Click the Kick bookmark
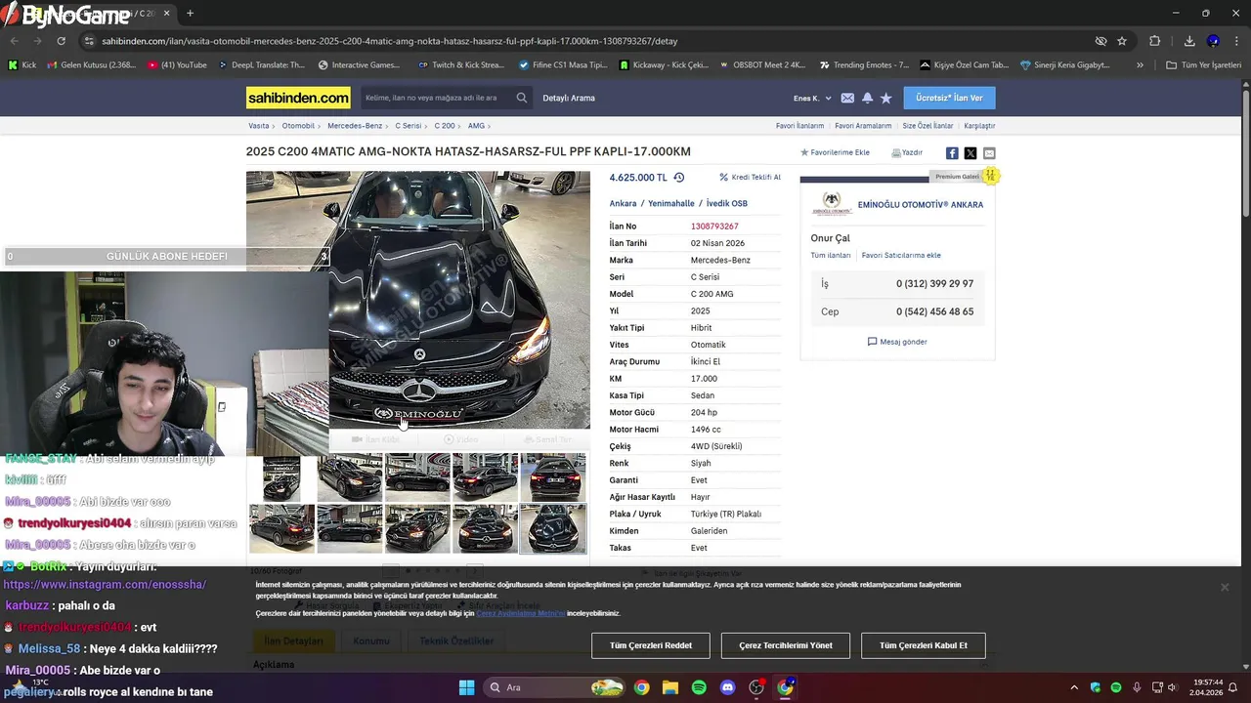The height and width of the screenshot is (703, 1251). [x=22, y=65]
